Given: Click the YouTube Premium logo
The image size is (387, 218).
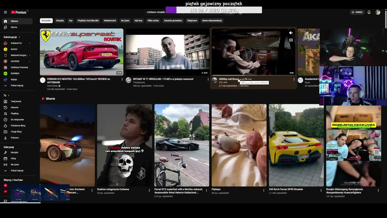Looking at the screenshot, I should point(19,12).
